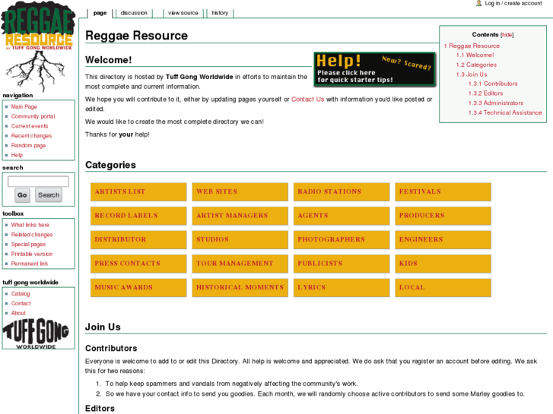Open Special pages
Image resolution: width=553 pixels, height=414 pixels.
[x=28, y=244]
